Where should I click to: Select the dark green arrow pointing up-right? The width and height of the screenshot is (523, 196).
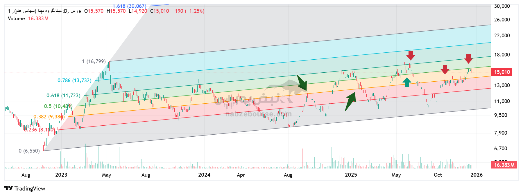(350, 102)
